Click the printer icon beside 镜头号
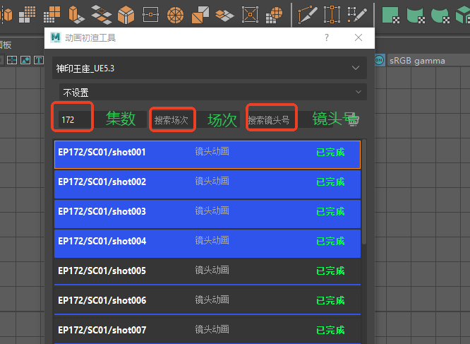The image size is (470, 344). (x=352, y=119)
